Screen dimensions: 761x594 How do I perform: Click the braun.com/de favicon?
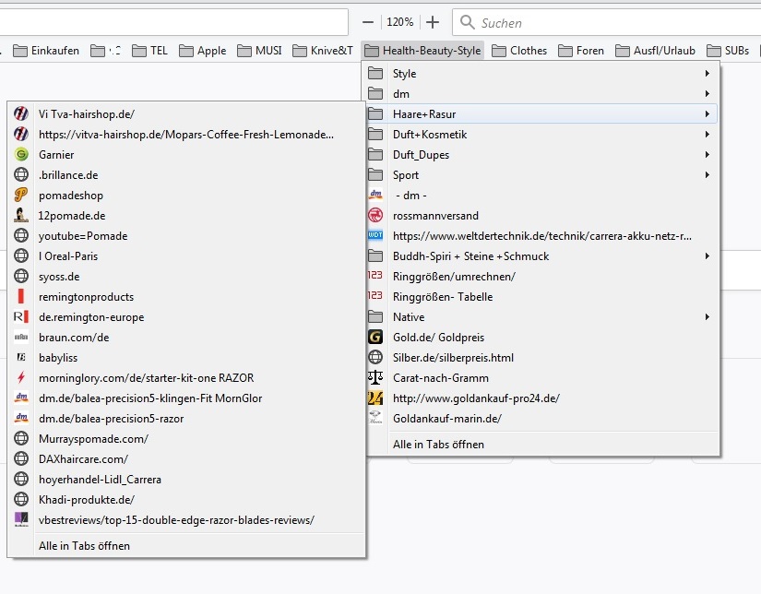pos(21,338)
